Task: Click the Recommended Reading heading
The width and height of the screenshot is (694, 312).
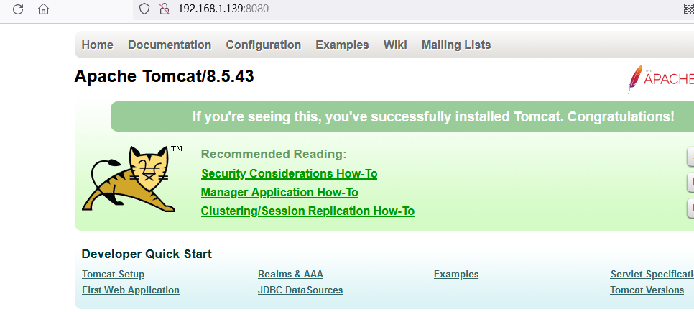Action: (274, 155)
